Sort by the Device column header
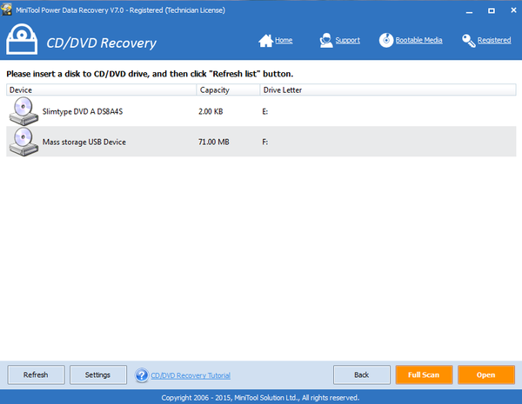 tap(101, 89)
